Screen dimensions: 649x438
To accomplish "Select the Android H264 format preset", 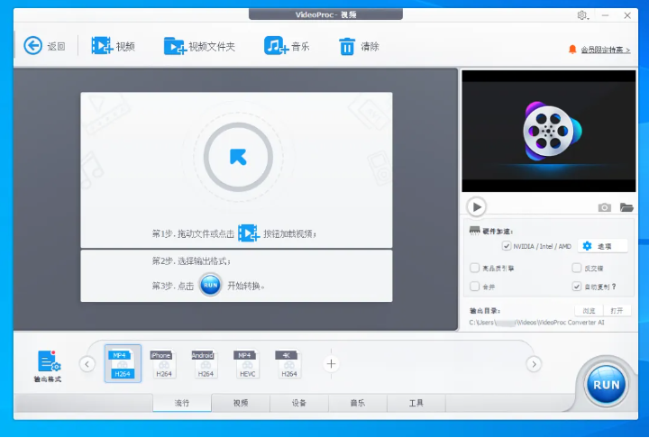I will [205, 364].
